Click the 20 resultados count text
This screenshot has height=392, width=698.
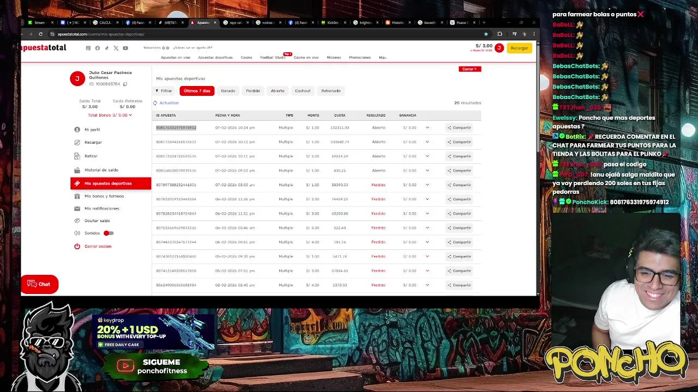467,103
